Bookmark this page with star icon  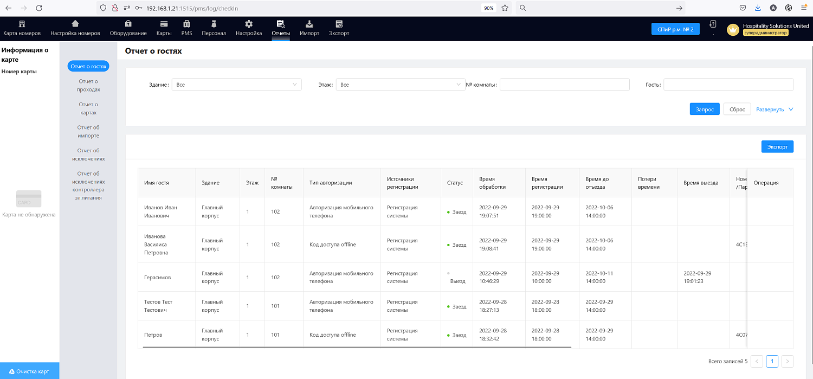point(505,8)
